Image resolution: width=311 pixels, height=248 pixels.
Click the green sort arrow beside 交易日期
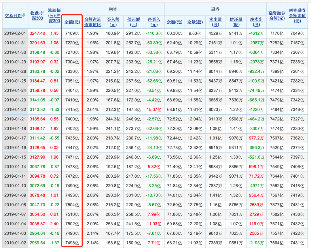24,15
